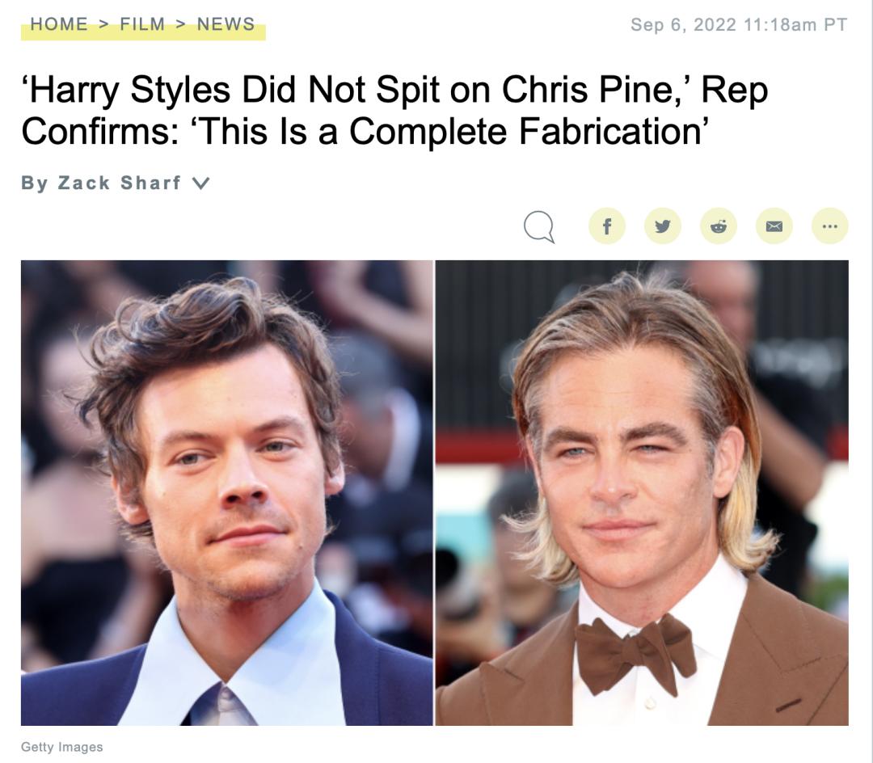Share the article on Facebook
This screenshot has height=763, width=873.
click(x=607, y=226)
